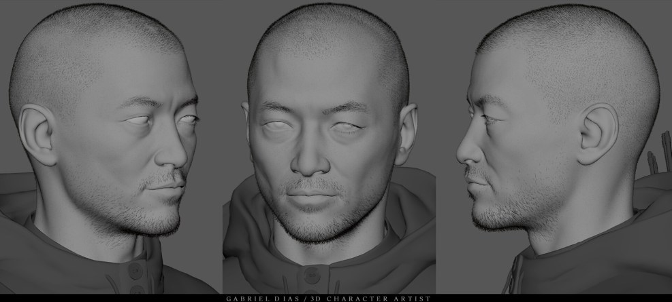Click the ear in the side-profile render
The width and height of the screenshot is (672, 302).
tap(597, 133)
